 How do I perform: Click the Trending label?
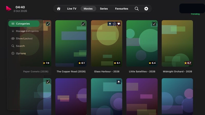(x=195, y=14)
